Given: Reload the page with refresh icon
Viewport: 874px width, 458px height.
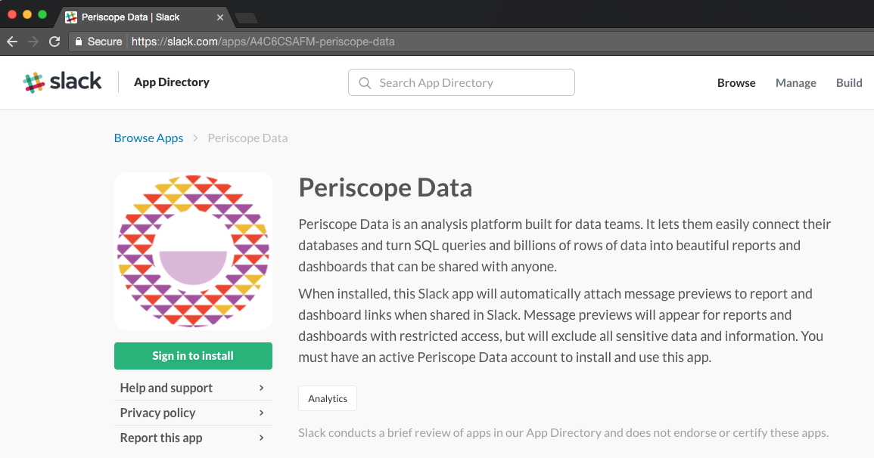Looking at the screenshot, I should tap(54, 42).
